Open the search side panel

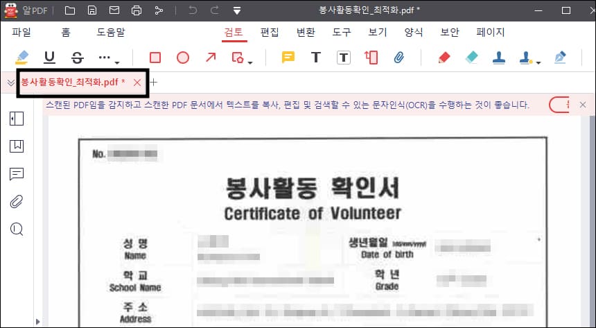coord(17,229)
